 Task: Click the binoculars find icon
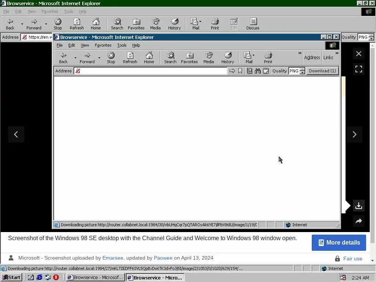[258, 71]
